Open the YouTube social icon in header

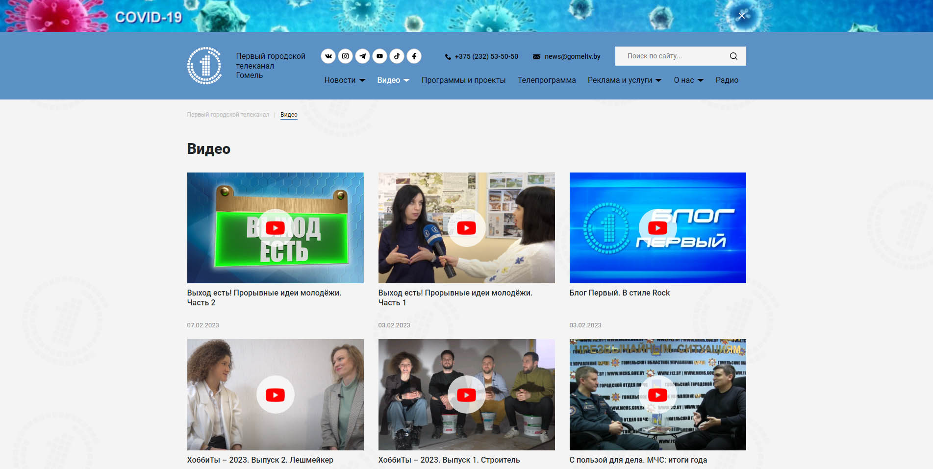point(380,56)
